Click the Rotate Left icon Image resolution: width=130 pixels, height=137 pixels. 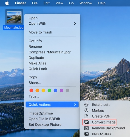pyautogui.click(x=86, y=105)
